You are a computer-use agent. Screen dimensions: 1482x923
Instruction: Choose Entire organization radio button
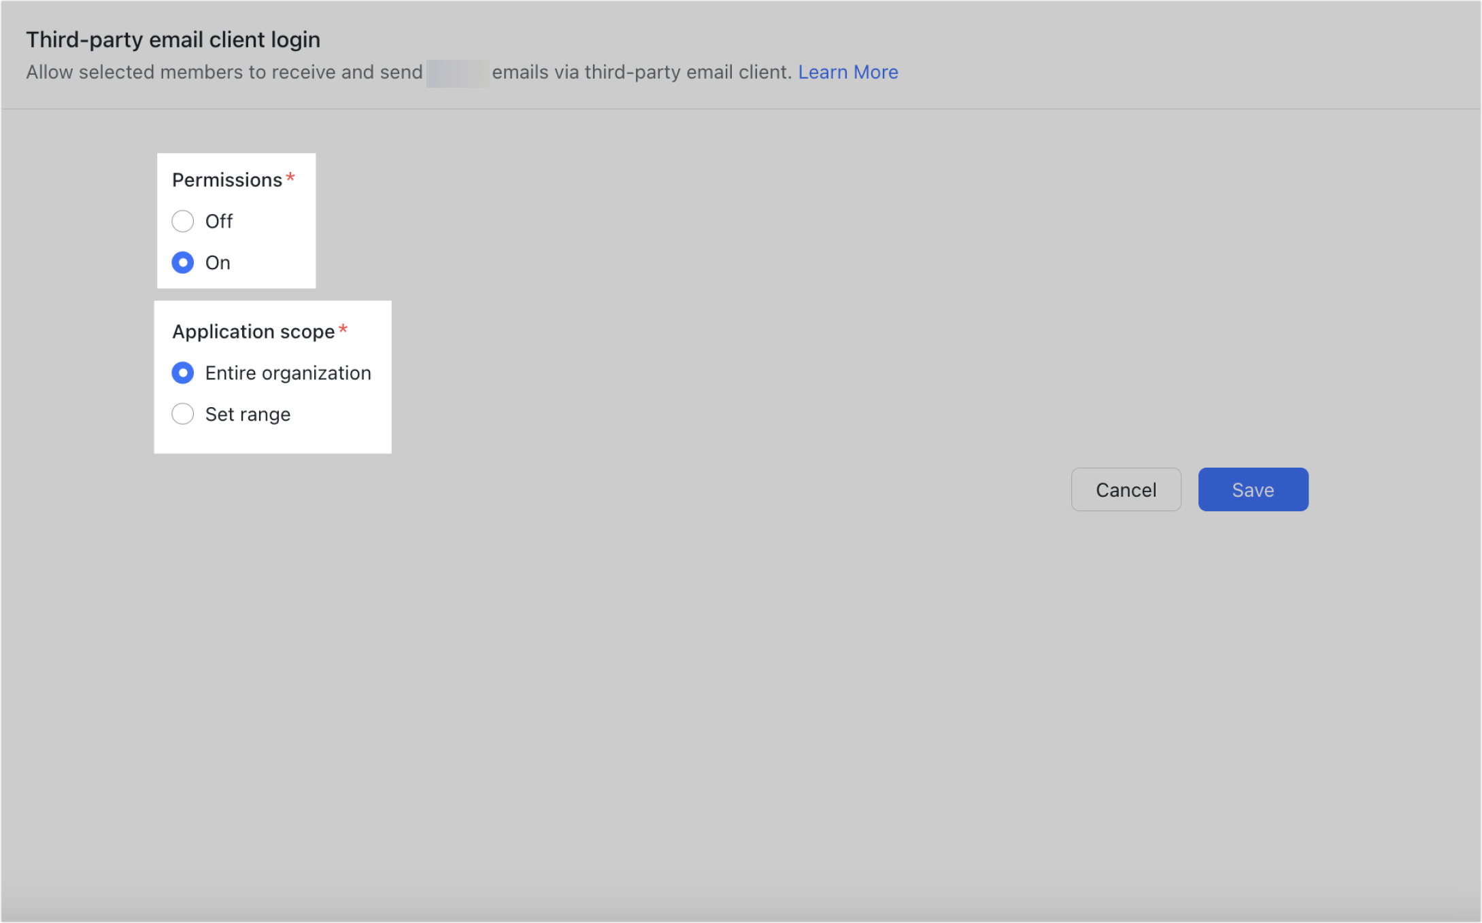click(x=182, y=372)
